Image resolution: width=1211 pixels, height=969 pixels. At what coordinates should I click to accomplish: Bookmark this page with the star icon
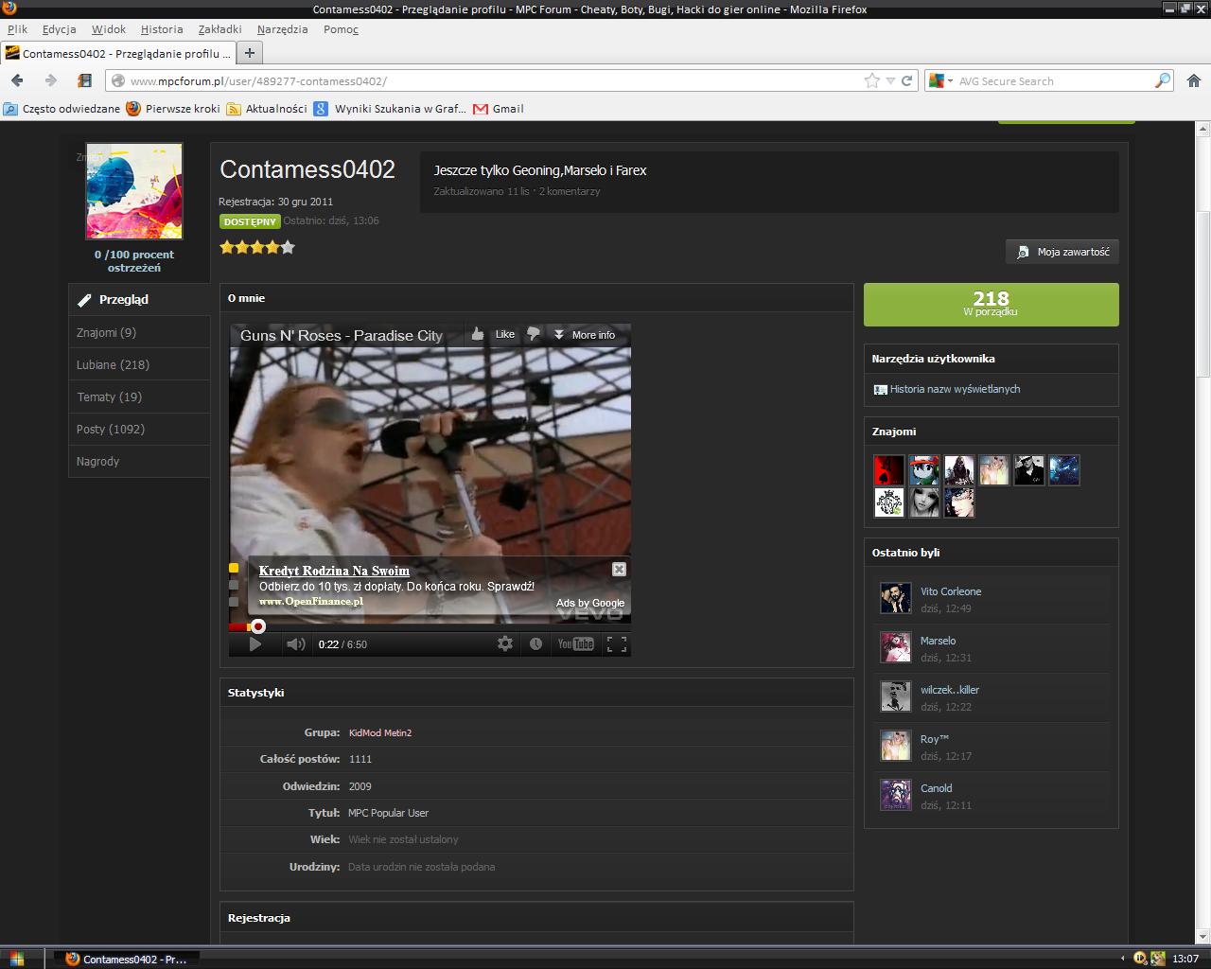point(871,81)
